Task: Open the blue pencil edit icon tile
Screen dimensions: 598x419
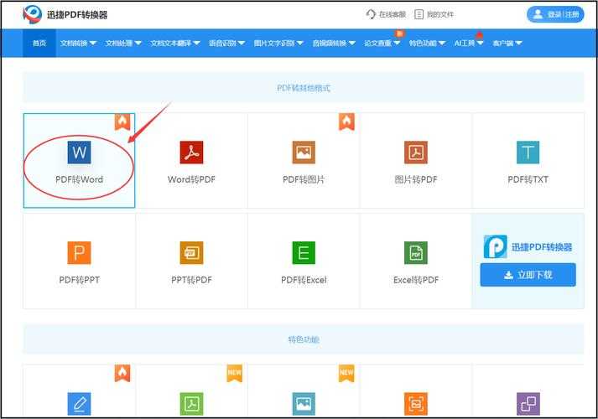Action: (79, 404)
